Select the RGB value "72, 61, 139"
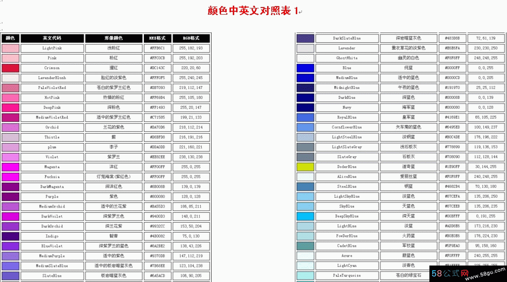 [486, 38]
